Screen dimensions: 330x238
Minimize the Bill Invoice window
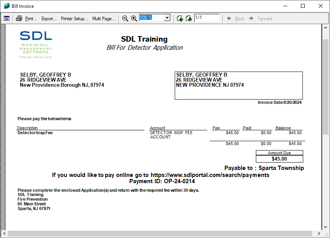pyautogui.click(x=285, y=6)
